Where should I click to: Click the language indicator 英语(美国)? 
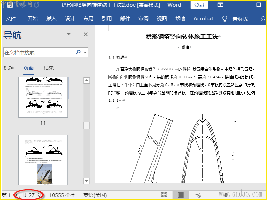(95, 195)
